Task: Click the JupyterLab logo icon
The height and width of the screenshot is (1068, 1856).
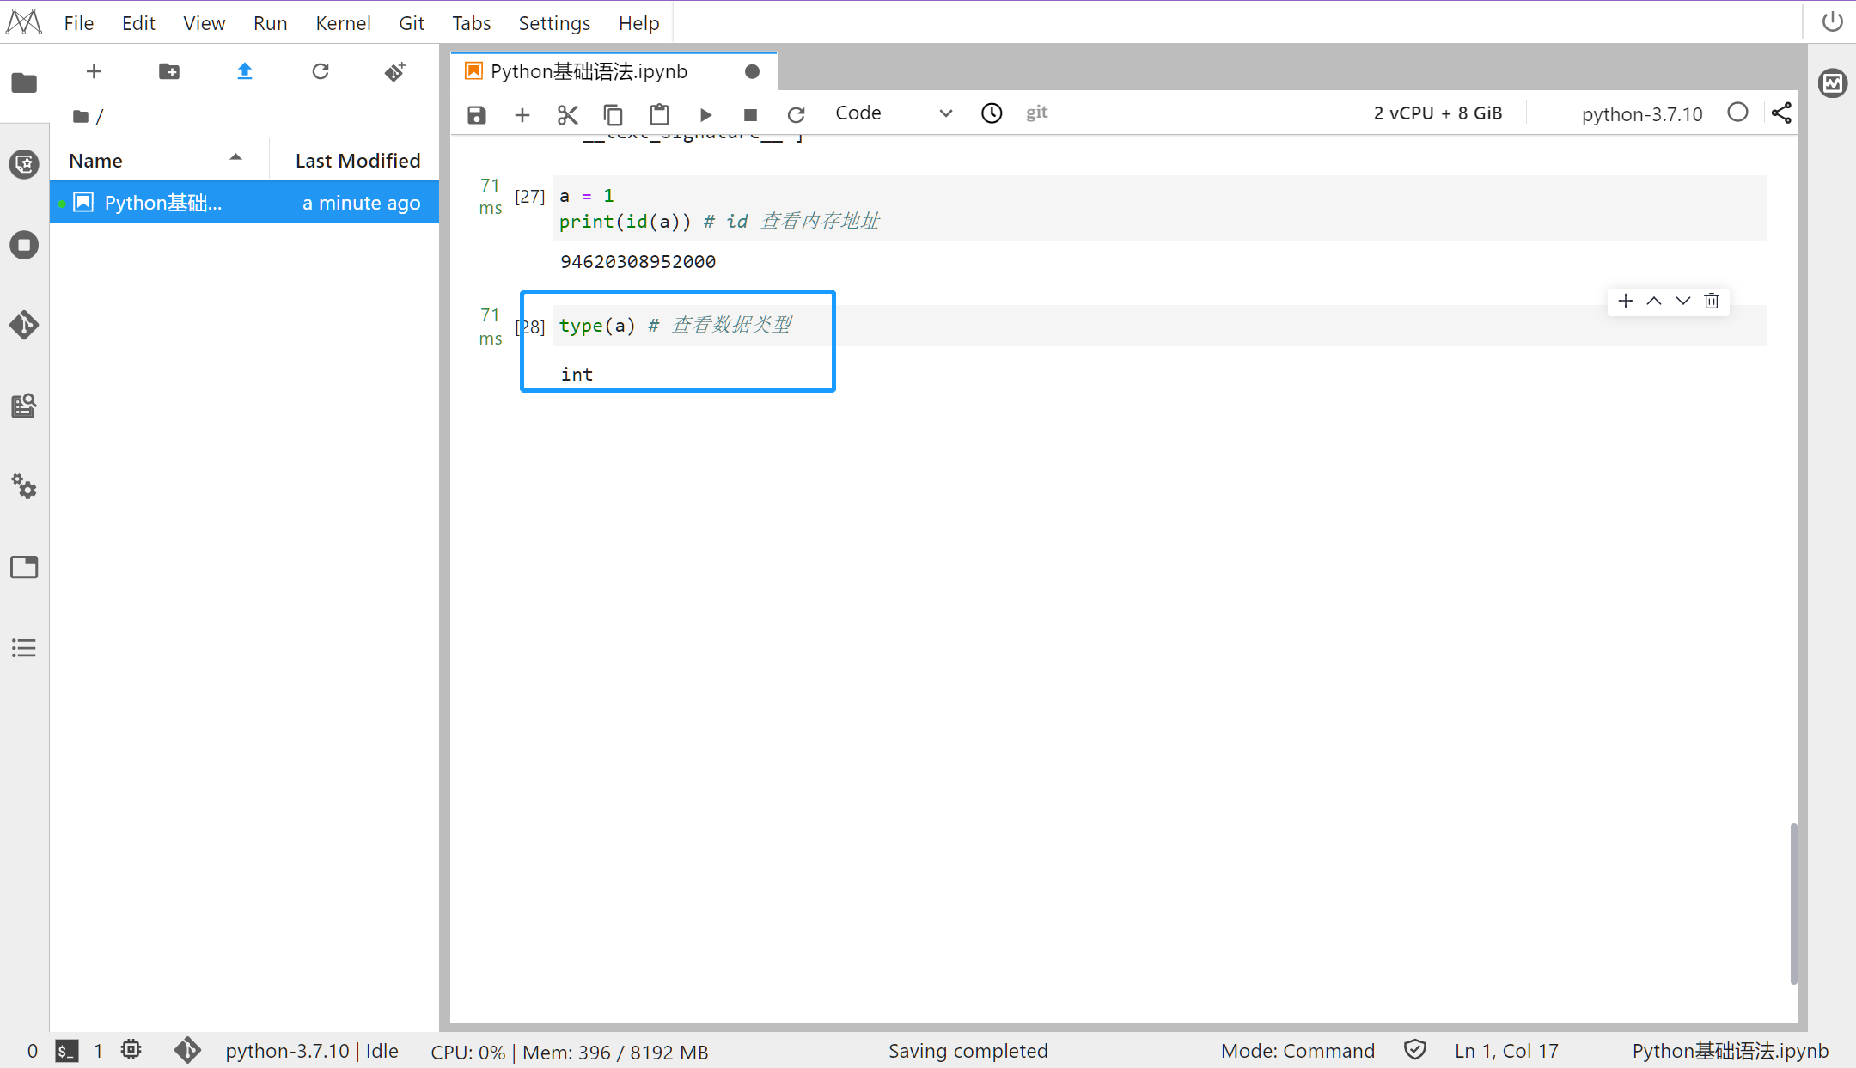Action: (x=24, y=21)
